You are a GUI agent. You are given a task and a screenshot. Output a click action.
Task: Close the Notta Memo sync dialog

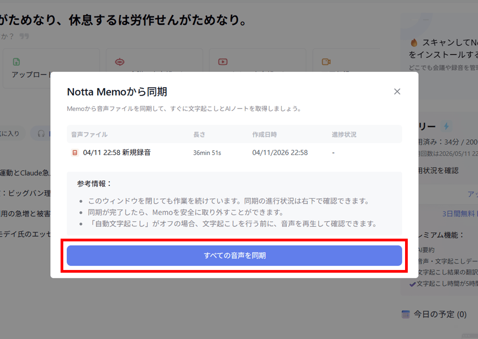[x=397, y=92]
